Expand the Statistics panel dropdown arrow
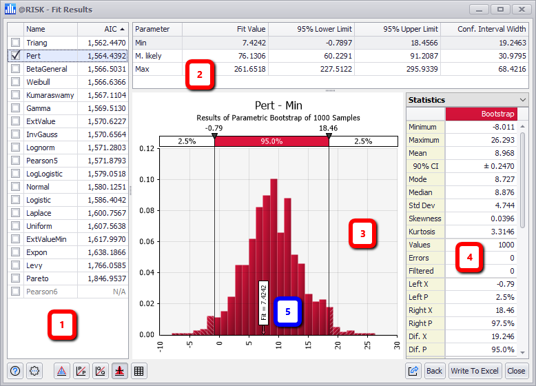 point(522,100)
